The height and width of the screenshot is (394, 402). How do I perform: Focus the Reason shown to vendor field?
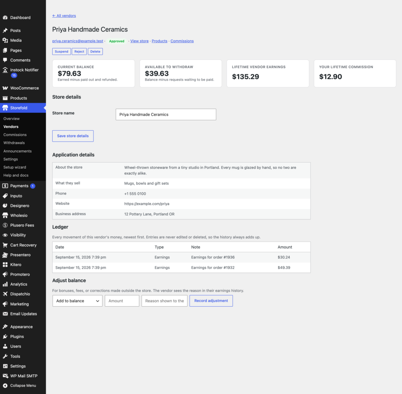pyautogui.click(x=164, y=301)
